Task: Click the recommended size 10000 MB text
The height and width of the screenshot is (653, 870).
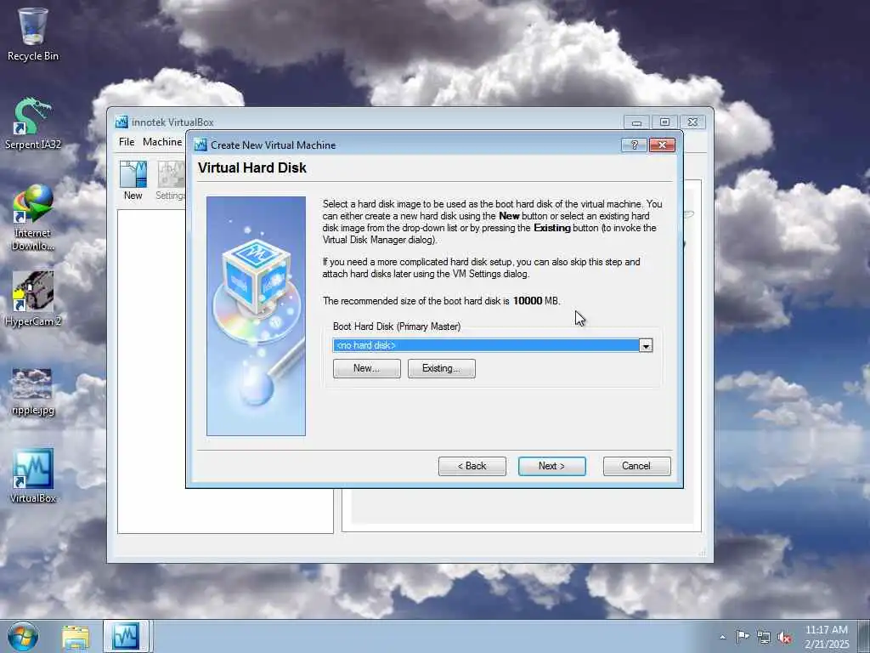Action: pos(441,301)
